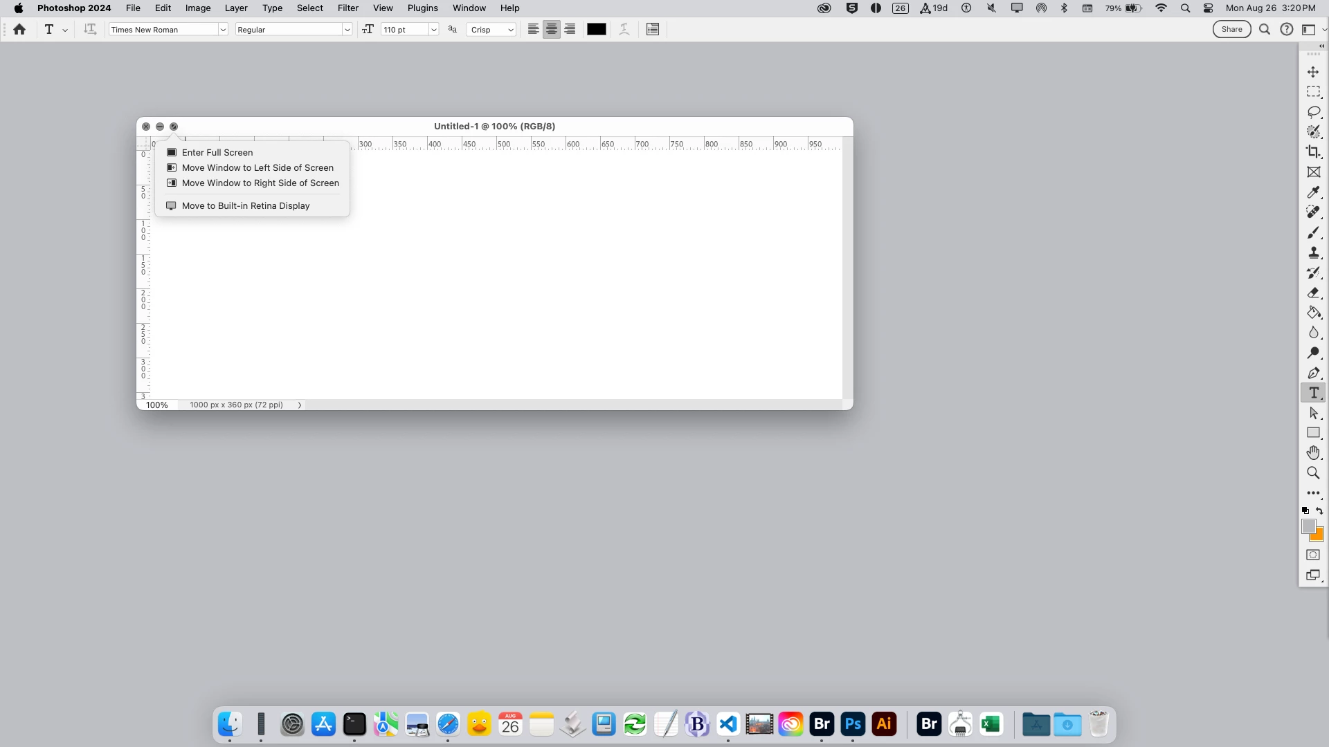Select the Eyedropper tool
The width and height of the screenshot is (1329, 747).
click(1313, 192)
